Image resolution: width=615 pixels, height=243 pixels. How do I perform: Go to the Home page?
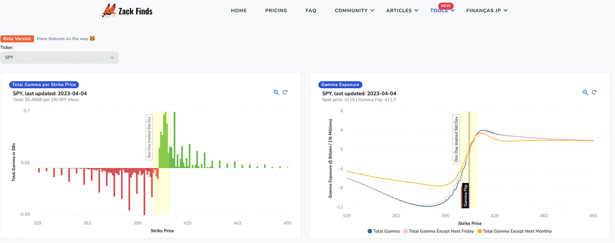coord(239,11)
